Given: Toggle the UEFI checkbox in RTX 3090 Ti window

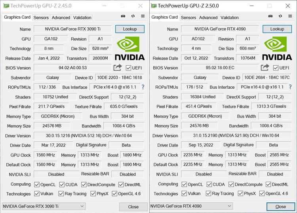Looking at the screenshot, I should pyautogui.click(x=128, y=68).
